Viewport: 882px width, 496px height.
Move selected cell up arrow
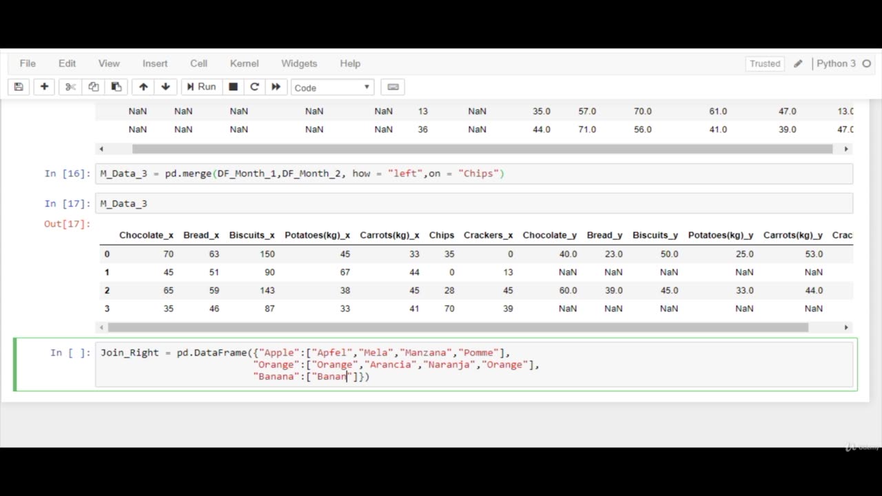pyautogui.click(x=143, y=87)
